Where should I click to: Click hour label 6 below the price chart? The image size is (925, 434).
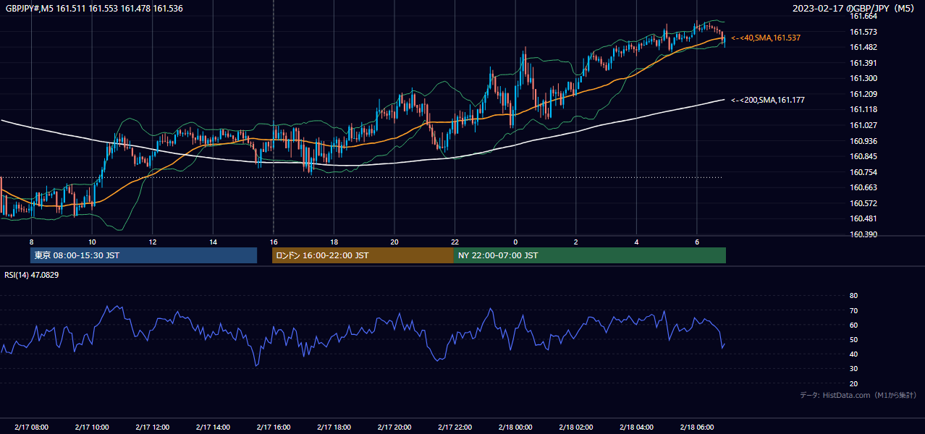point(696,242)
